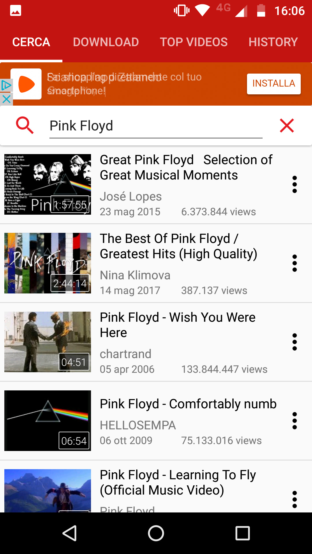Viewport: 312px width, 554px height.
Task: Tap the AdChoices triangle icon
Action: pyautogui.click(x=6, y=85)
